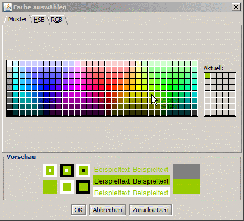Choose the pure yellow swatch in palette
The width and height of the screenshot is (244, 221).
[x=139, y=88]
